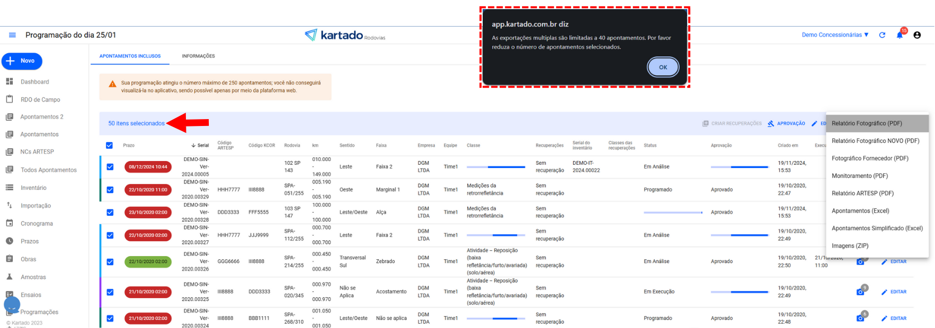Open the Aprovação action menu
This screenshot has width=935, height=328.
coord(786,123)
